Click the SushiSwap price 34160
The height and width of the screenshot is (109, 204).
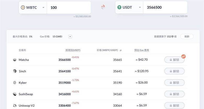117,94
